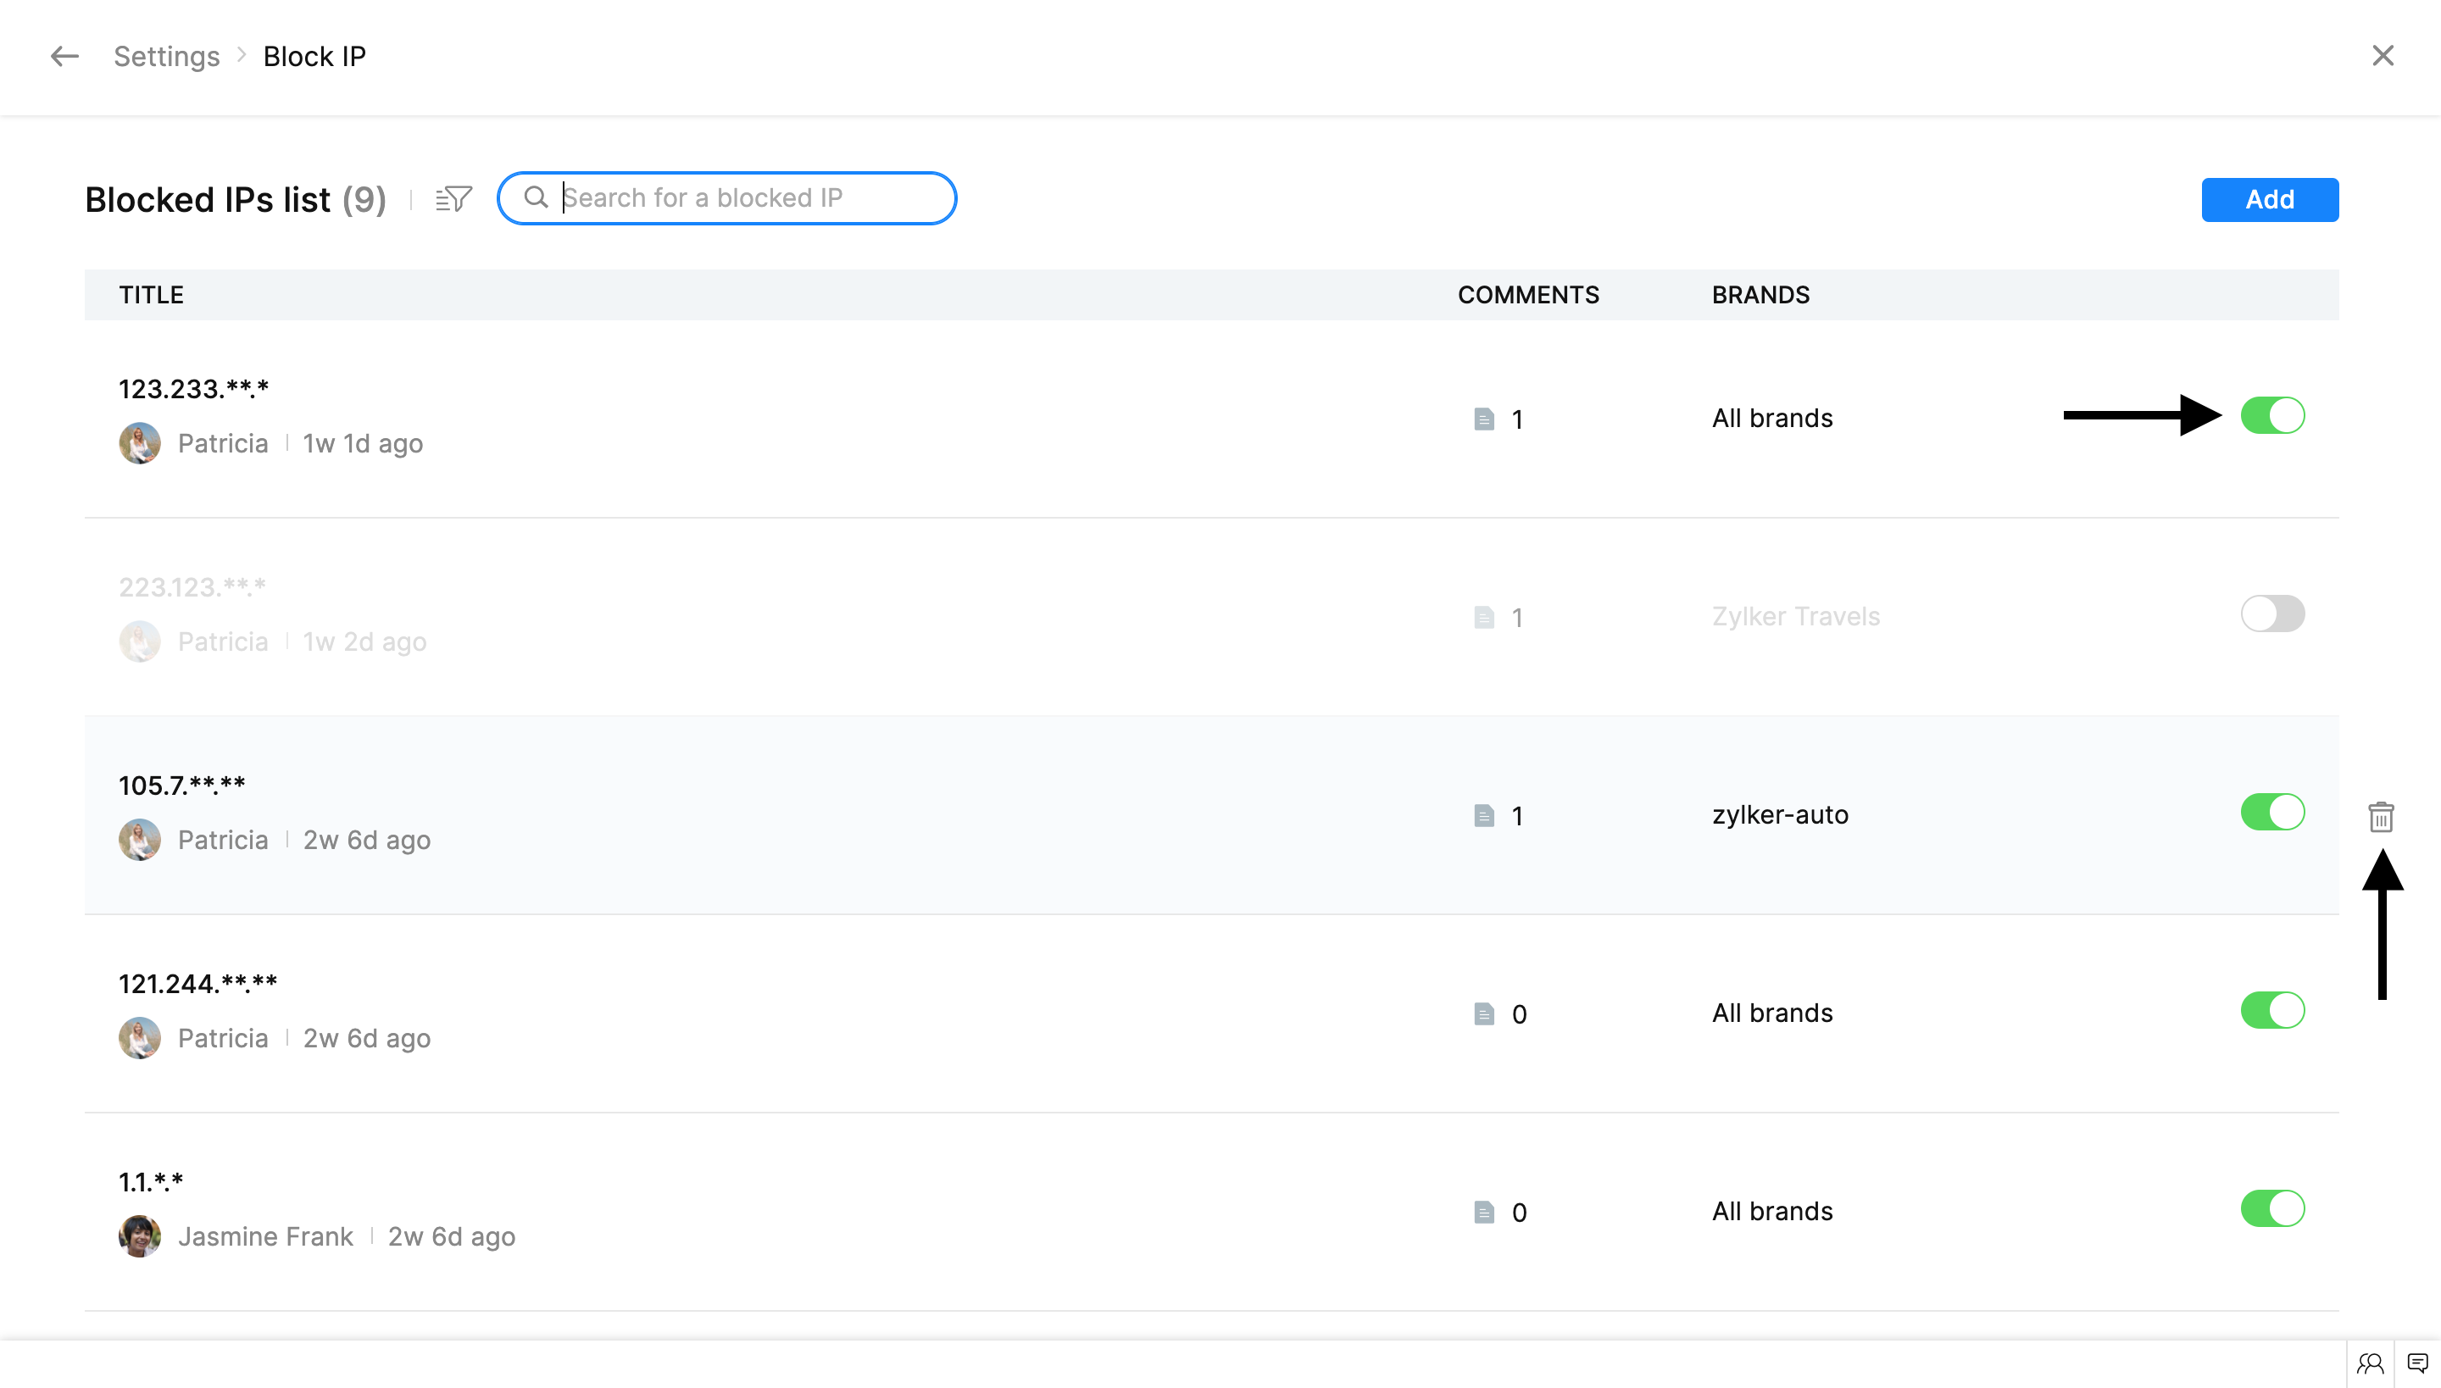Open the filter icon beside Blocked IPs list

(454, 198)
